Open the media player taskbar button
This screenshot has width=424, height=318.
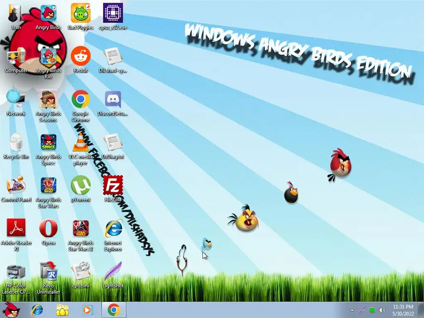coord(87,310)
